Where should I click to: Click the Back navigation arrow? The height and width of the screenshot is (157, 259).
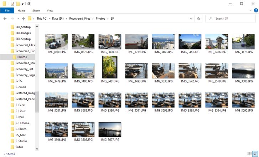(x=5, y=19)
